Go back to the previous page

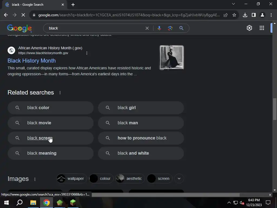click(6, 15)
